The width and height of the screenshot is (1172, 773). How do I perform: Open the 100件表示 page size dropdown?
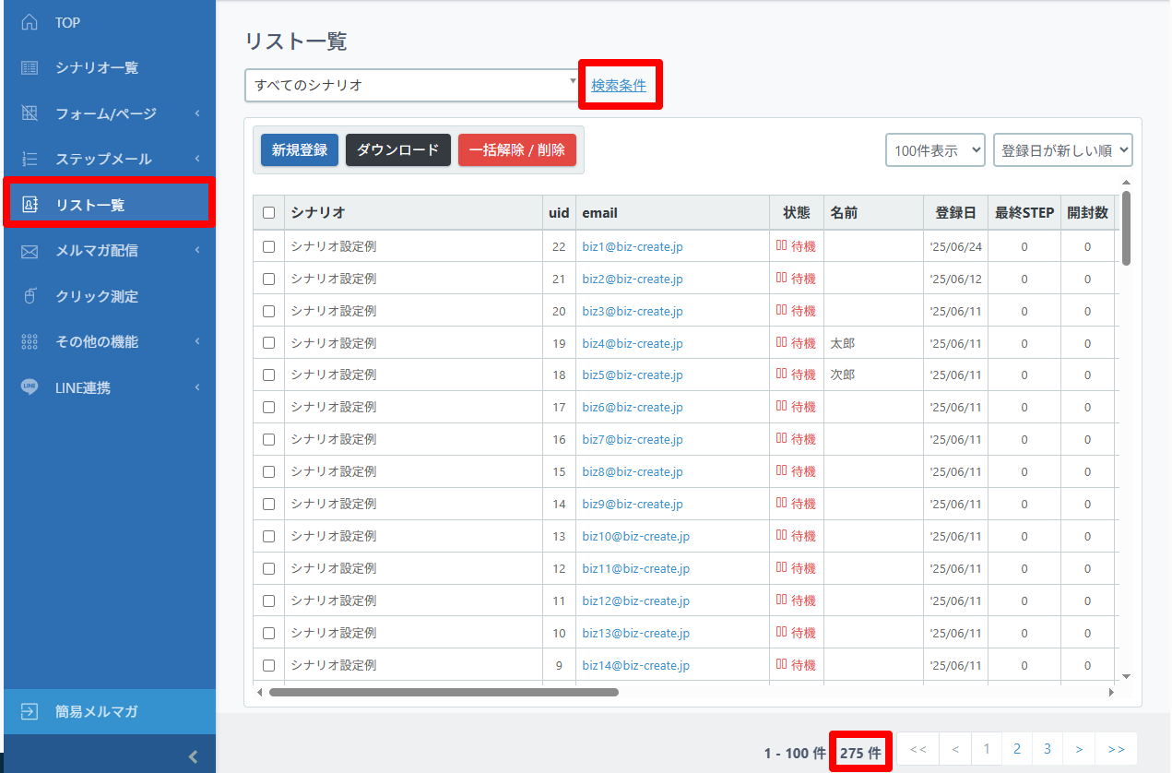936,150
